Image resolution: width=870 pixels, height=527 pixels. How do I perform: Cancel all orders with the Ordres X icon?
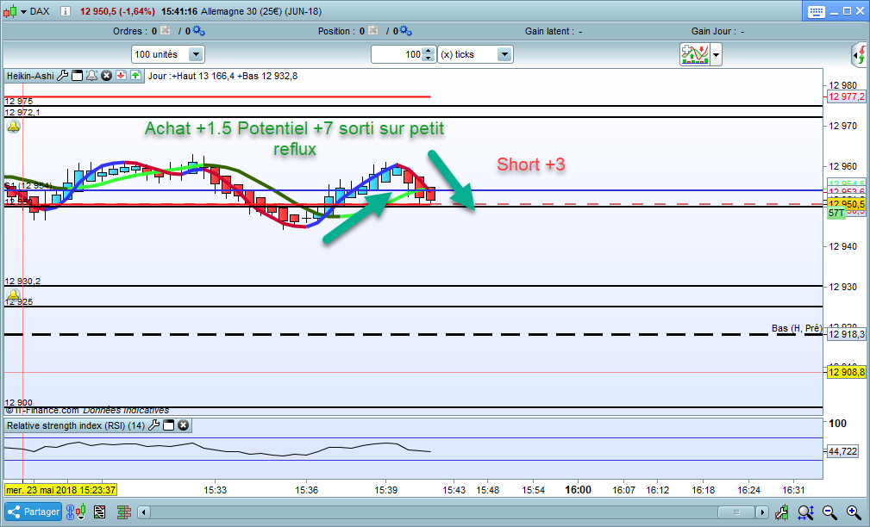coord(166,31)
